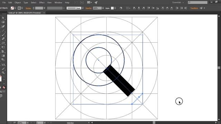The image size is (221, 124).
Task: Click the Stroke panel link
Action: tap(28, 8)
